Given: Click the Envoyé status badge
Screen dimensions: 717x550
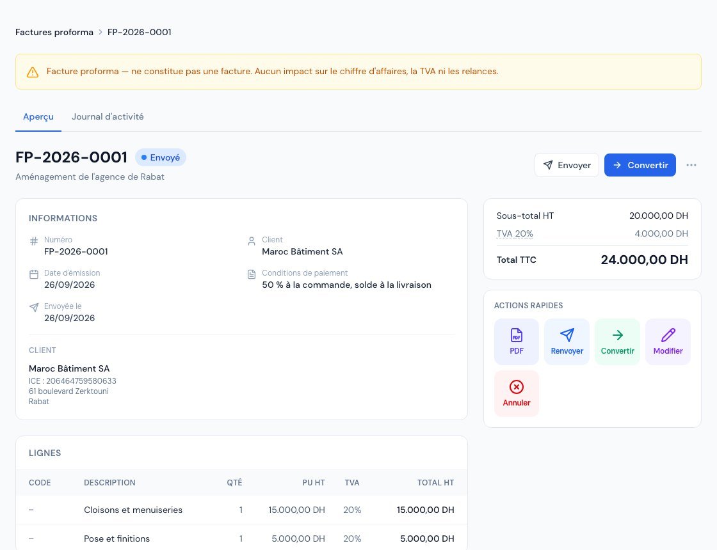Looking at the screenshot, I should coord(161,157).
